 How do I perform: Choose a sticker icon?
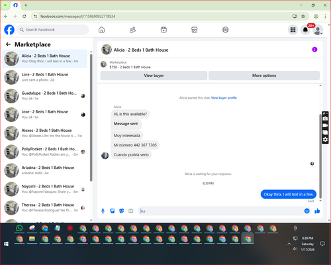point(121,211)
